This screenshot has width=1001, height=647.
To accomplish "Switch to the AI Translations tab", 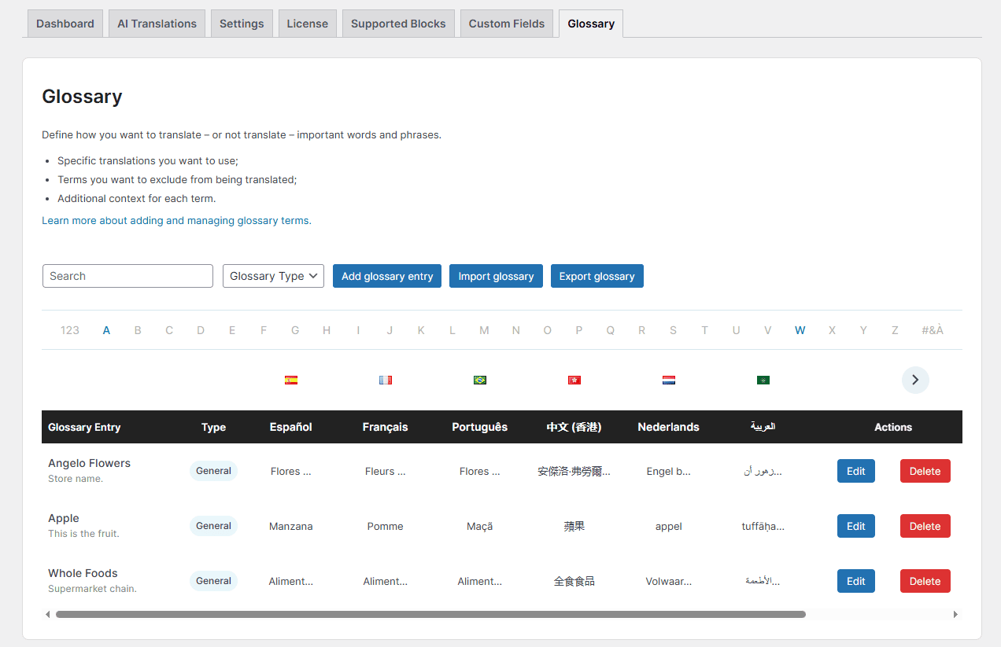I will [157, 24].
